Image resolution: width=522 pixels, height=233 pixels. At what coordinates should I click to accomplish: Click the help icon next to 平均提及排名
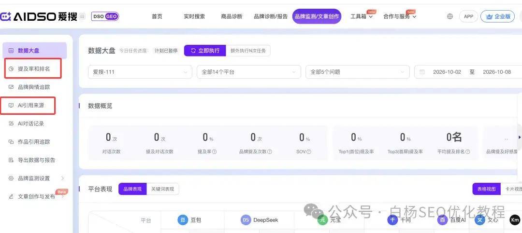(467, 151)
